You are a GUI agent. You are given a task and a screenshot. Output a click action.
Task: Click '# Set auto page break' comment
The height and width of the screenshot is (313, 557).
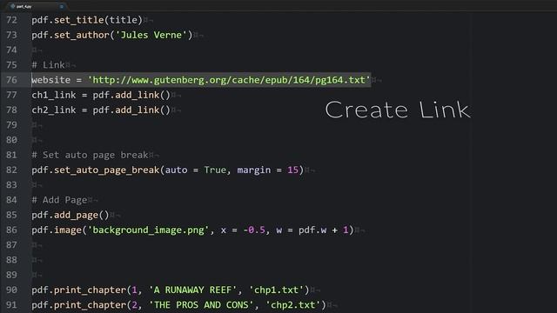tap(90, 155)
